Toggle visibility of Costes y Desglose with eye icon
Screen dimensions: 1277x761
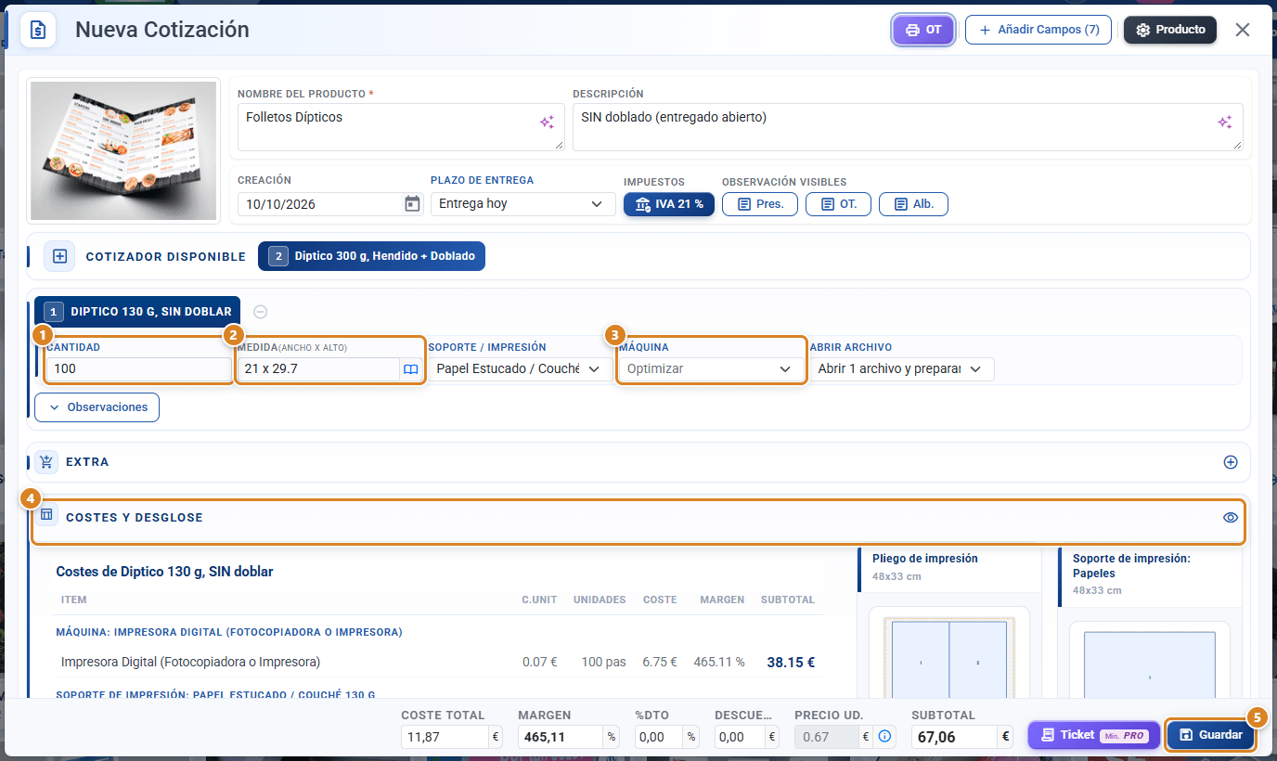(x=1231, y=518)
